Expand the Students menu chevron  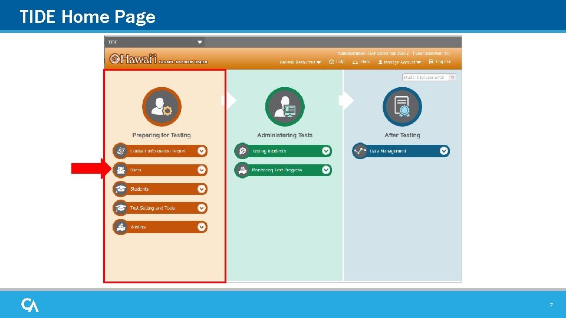tap(202, 189)
